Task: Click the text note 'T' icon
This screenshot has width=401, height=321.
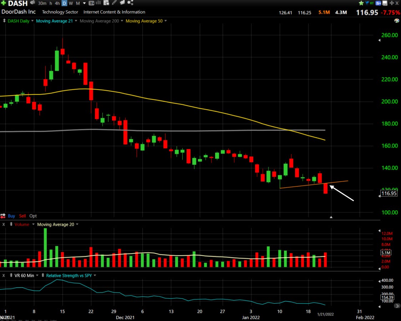Action: (x=91, y=3)
